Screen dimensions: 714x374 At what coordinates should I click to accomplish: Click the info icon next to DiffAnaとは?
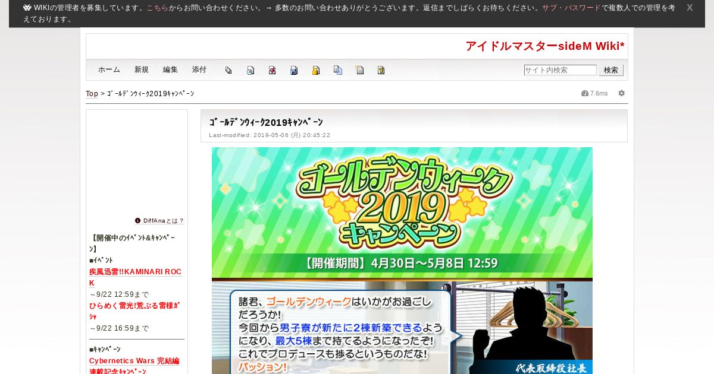pyautogui.click(x=138, y=220)
